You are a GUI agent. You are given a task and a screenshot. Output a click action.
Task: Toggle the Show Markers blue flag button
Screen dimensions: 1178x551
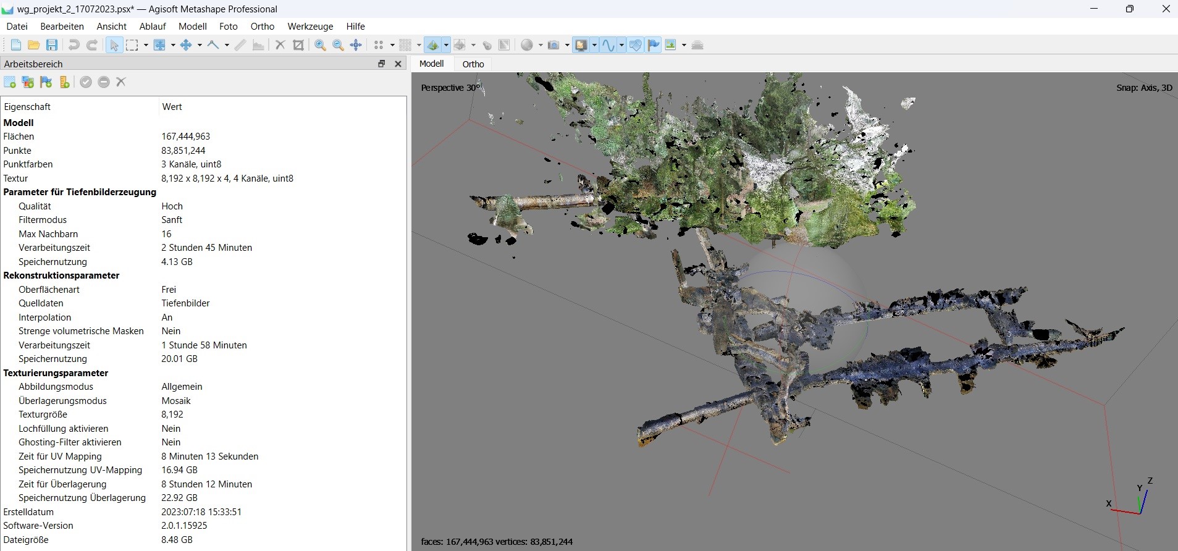(654, 45)
